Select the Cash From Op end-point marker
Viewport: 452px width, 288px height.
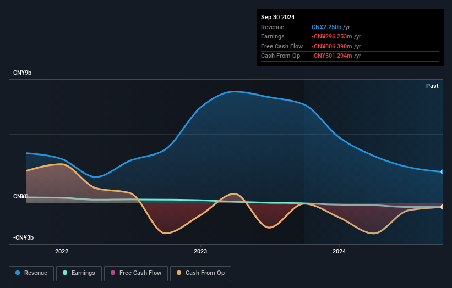pyautogui.click(x=443, y=207)
